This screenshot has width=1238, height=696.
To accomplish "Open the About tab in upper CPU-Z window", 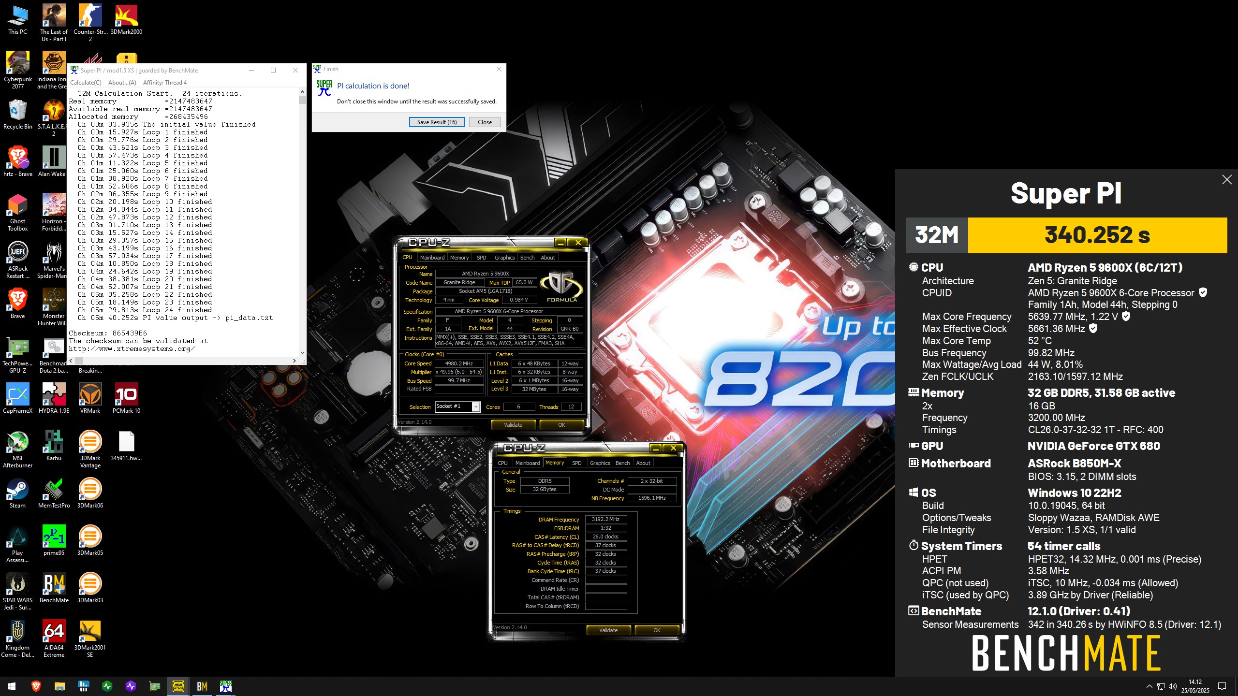I will pos(548,258).
